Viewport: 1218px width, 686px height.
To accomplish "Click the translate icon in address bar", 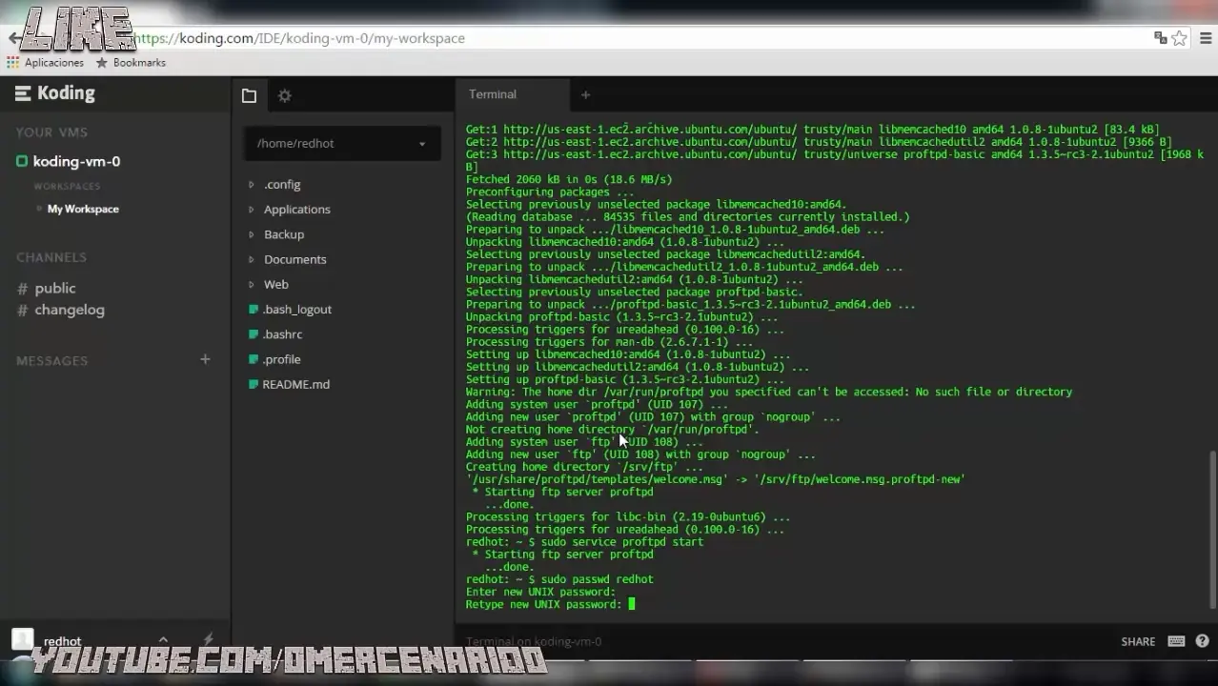I will pyautogui.click(x=1160, y=38).
